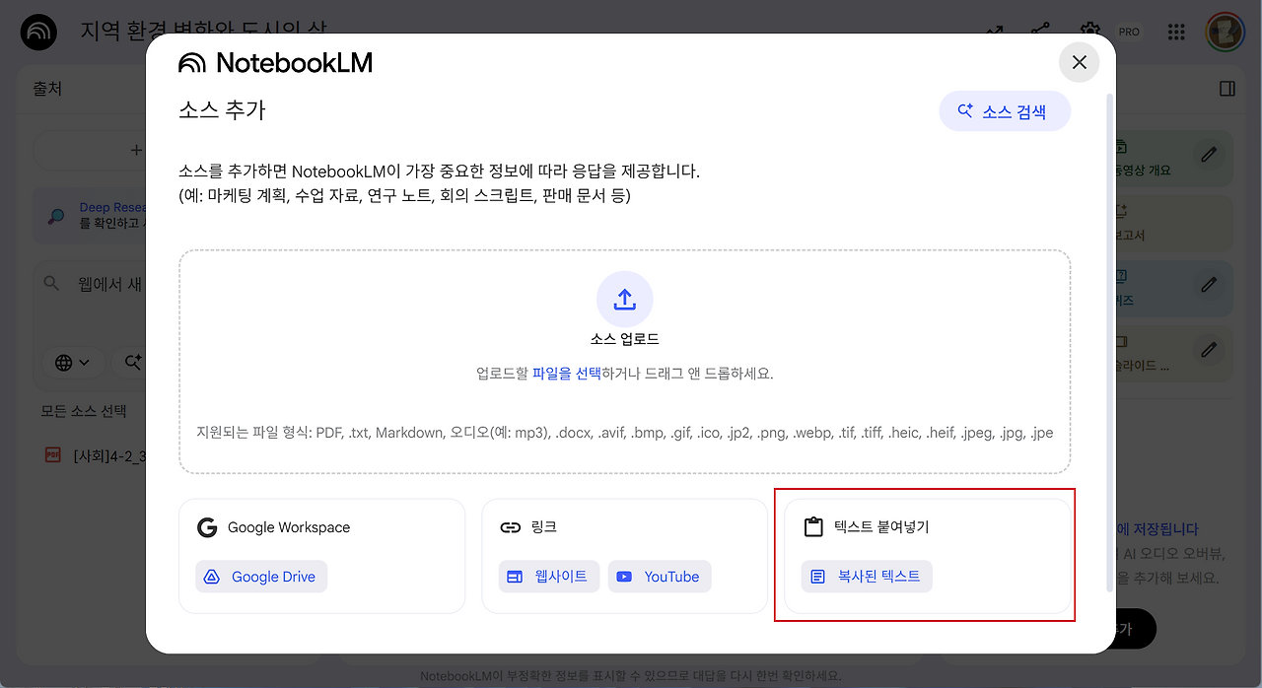Open settings gear in header
1262x688 pixels.
(x=1089, y=32)
